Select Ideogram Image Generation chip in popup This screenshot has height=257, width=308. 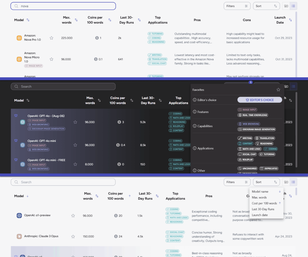(x=257, y=129)
